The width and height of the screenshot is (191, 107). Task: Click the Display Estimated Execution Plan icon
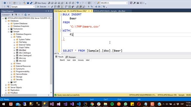point(55,7)
